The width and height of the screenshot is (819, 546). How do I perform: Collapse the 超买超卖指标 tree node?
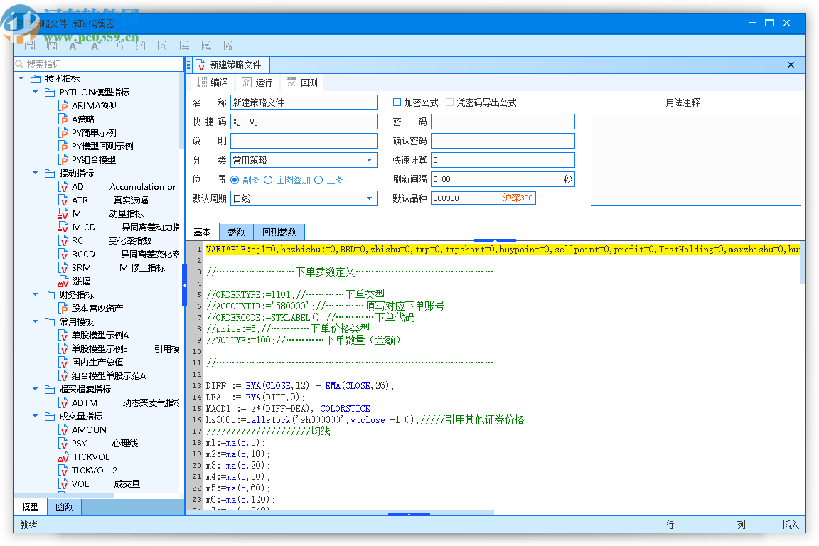(36, 390)
